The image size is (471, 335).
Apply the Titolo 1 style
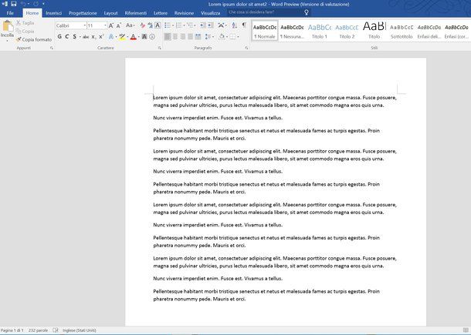coord(320,31)
